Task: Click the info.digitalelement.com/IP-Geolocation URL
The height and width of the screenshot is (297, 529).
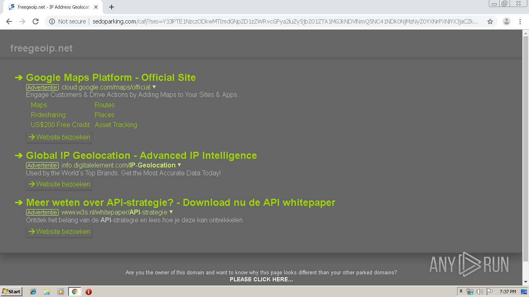Action: [119, 165]
